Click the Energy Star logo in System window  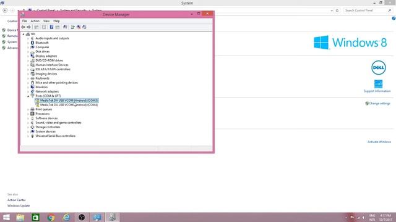click(378, 84)
